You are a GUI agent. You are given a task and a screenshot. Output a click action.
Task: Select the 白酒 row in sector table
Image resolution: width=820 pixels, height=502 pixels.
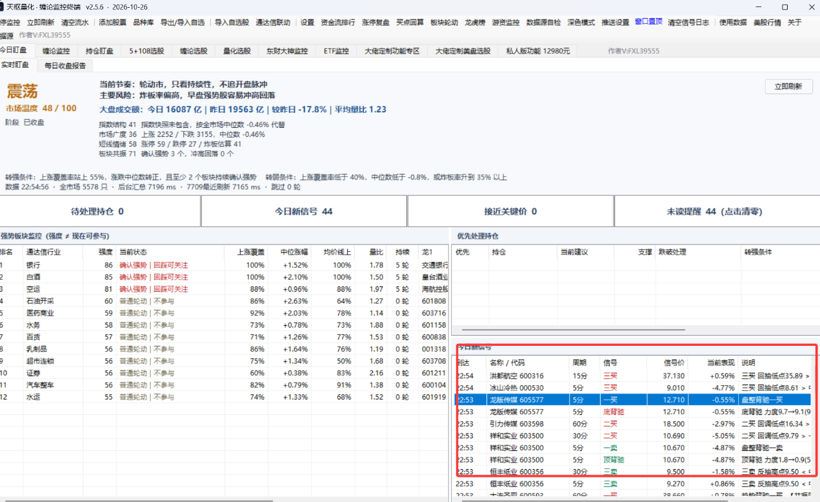[224, 277]
